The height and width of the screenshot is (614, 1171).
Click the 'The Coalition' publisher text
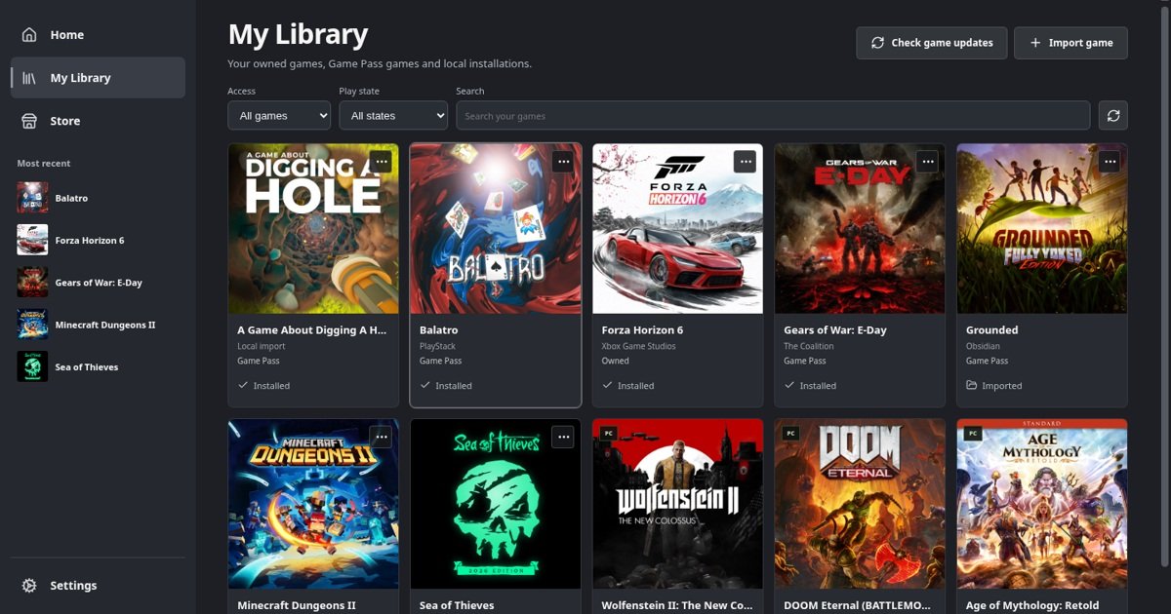[x=809, y=346]
